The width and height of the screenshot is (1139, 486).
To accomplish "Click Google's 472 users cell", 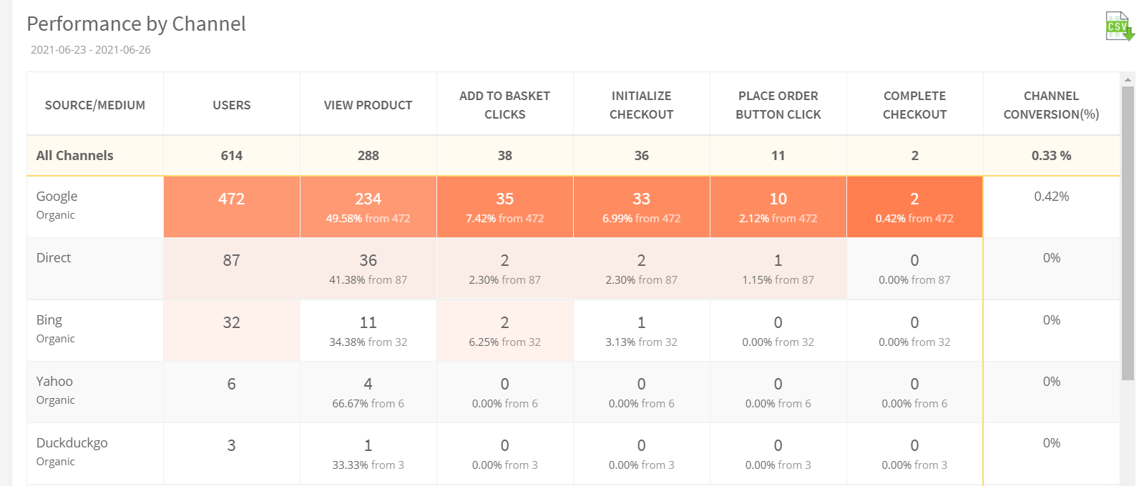I will click(x=231, y=199).
